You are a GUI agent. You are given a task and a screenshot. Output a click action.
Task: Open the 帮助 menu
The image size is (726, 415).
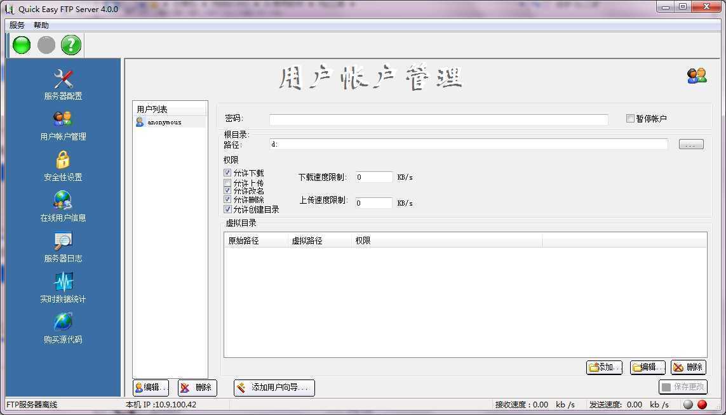(41, 25)
